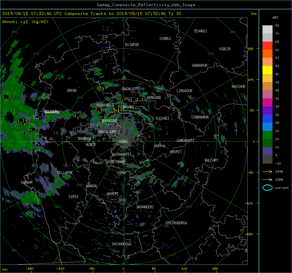
Task: Click the YELLAPUR city label
Action: [65, 173]
